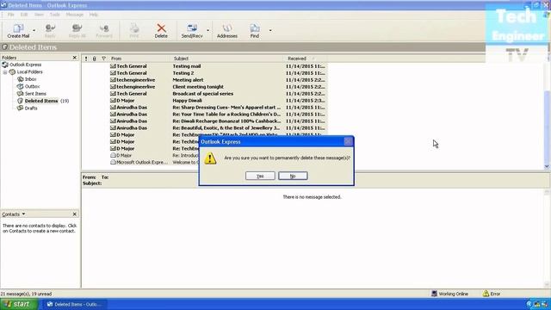Select the 'Meeting alert' message
This screenshot has width=551, height=310.
[205, 80]
